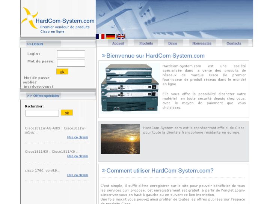This screenshot has width=273, height=204.
Task: Click the Rechercher label
Action: (35, 106)
